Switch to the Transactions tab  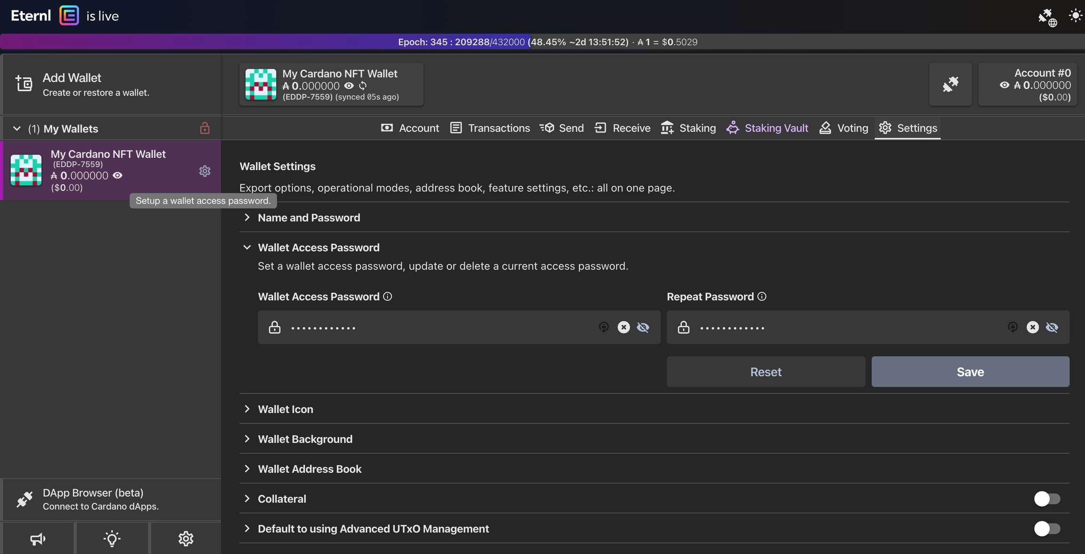tap(490, 128)
